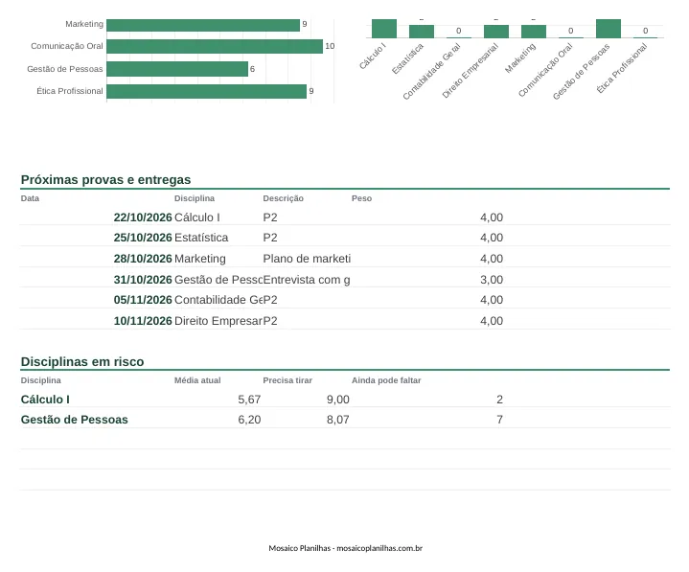Click the Plano de marketing description cell
This screenshot has height=572, width=689.
pyautogui.click(x=307, y=259)
